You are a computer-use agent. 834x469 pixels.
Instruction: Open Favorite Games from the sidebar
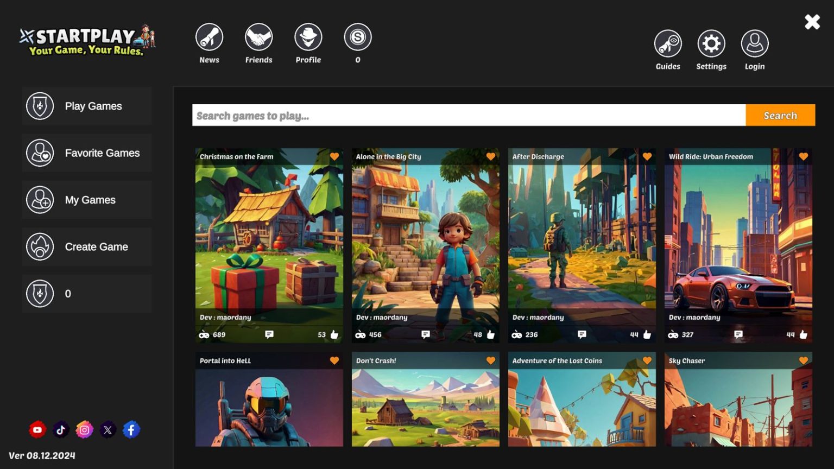[87, 153]
